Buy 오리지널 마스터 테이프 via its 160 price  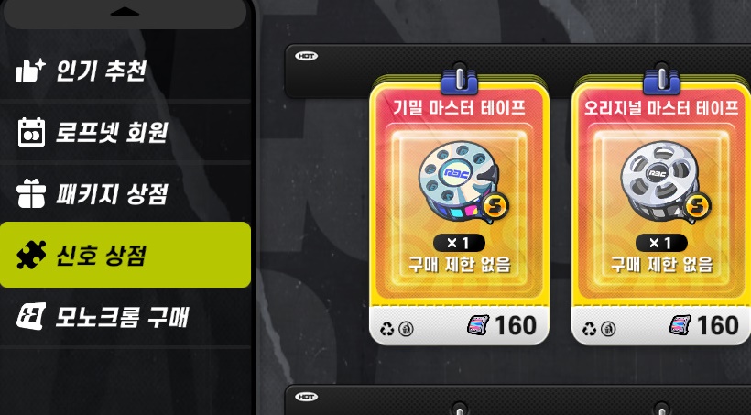click(x=704, y=325)
